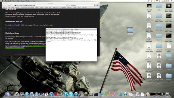Open Photo Booth in the Dock
Viewport: 174px width, 98px height.
[x=56, y=94]
